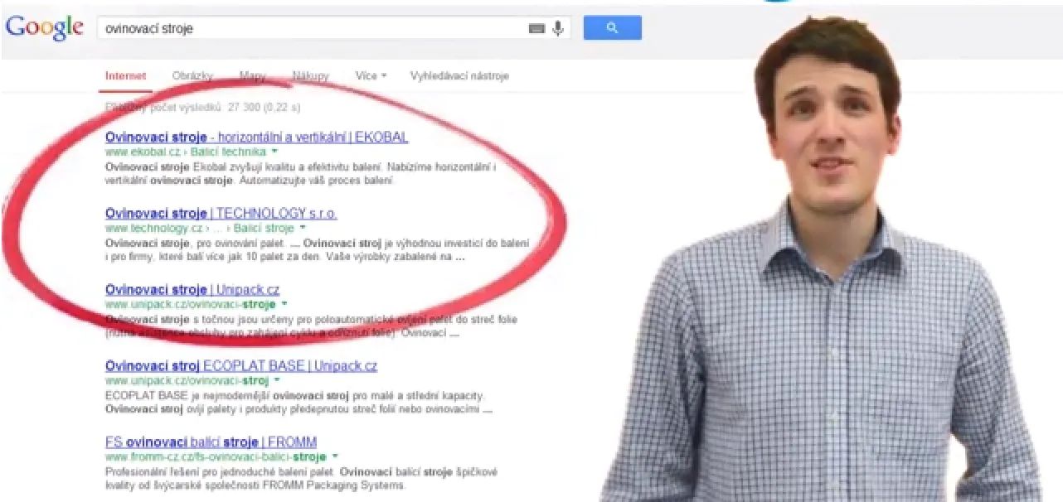The width and height of the screenshot is (1063, 502).
Task: Expand the Více dropdown menu
Action: (371, 75)
